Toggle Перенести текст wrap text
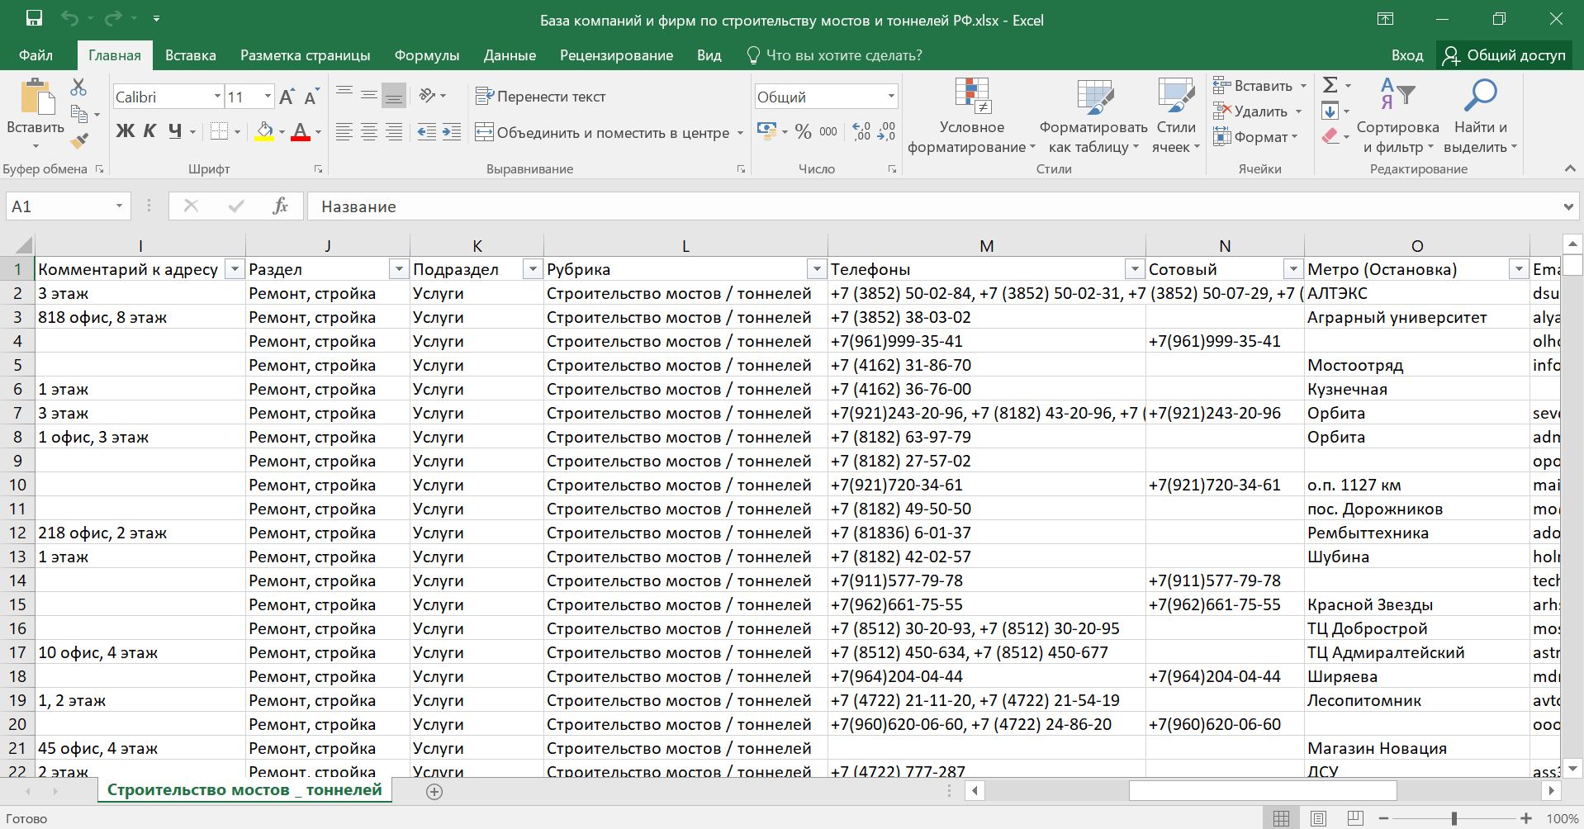The width and height of the screenshot is (1584, 829). click(x=541, y=97)
